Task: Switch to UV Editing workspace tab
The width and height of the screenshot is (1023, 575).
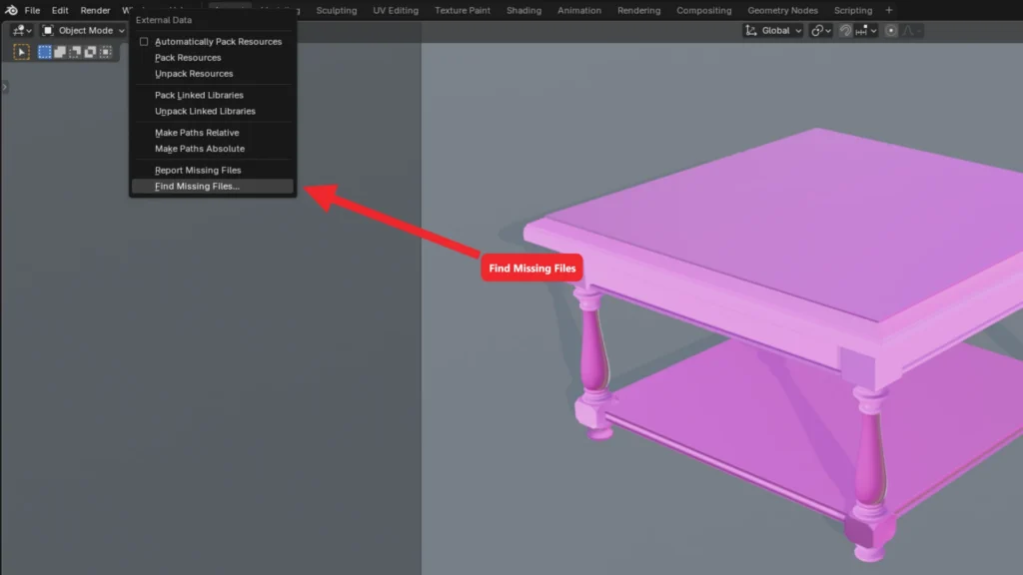Action: [396, 10]
